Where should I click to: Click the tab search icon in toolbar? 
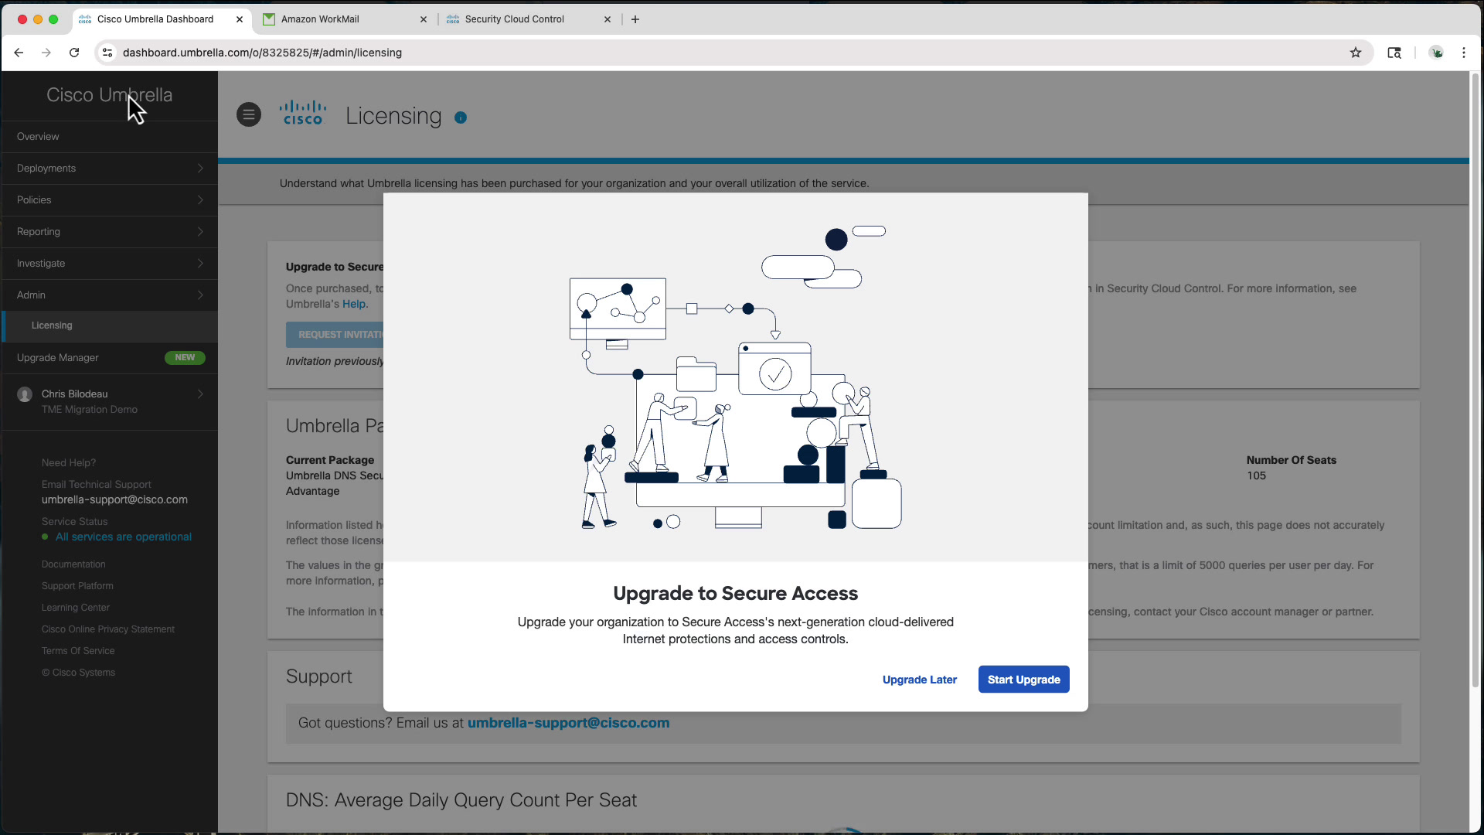(x=1394, y=53)
